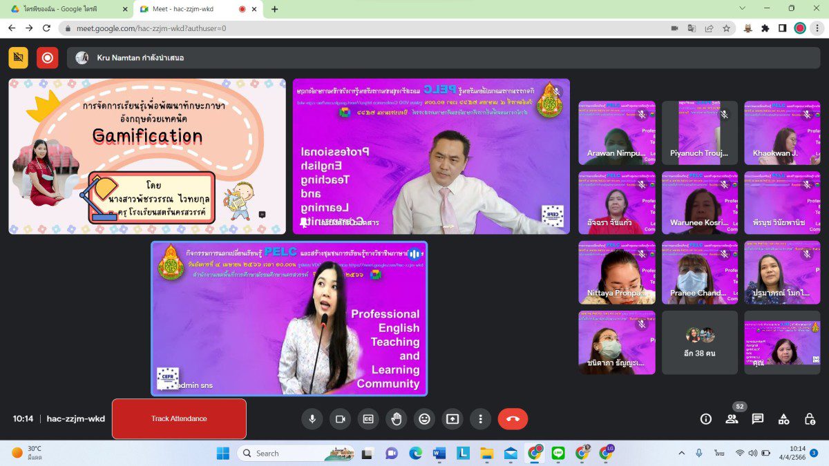Toggle the Chrome side panel
The width and height of the screenshot is (829, 466).
coord(783,28)
